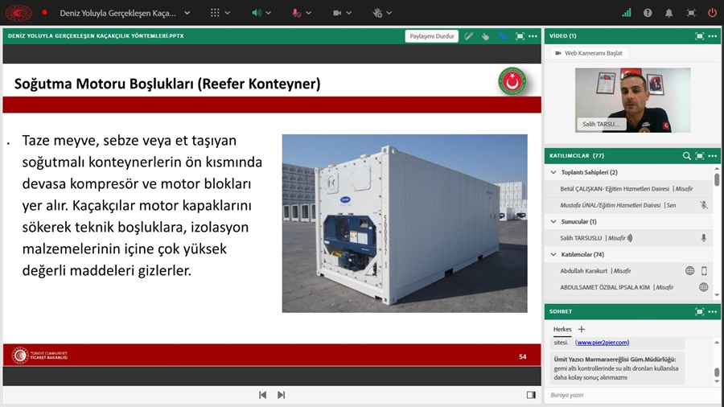Viewport: 724px width, 407px height.
Task: Toggle the speaker audio icon
Action: pyautogui.click(x=257, y=13)
